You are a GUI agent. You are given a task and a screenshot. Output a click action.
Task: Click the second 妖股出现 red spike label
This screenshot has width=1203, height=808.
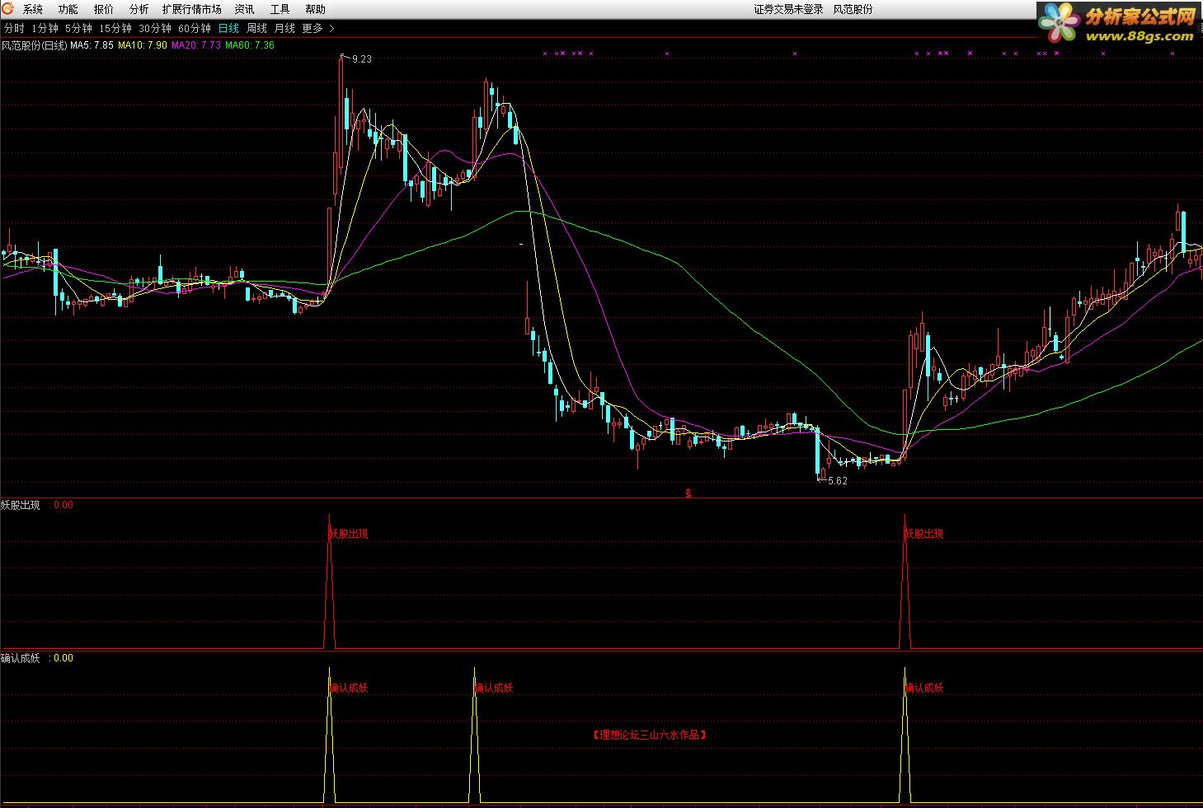click(924, 534)
